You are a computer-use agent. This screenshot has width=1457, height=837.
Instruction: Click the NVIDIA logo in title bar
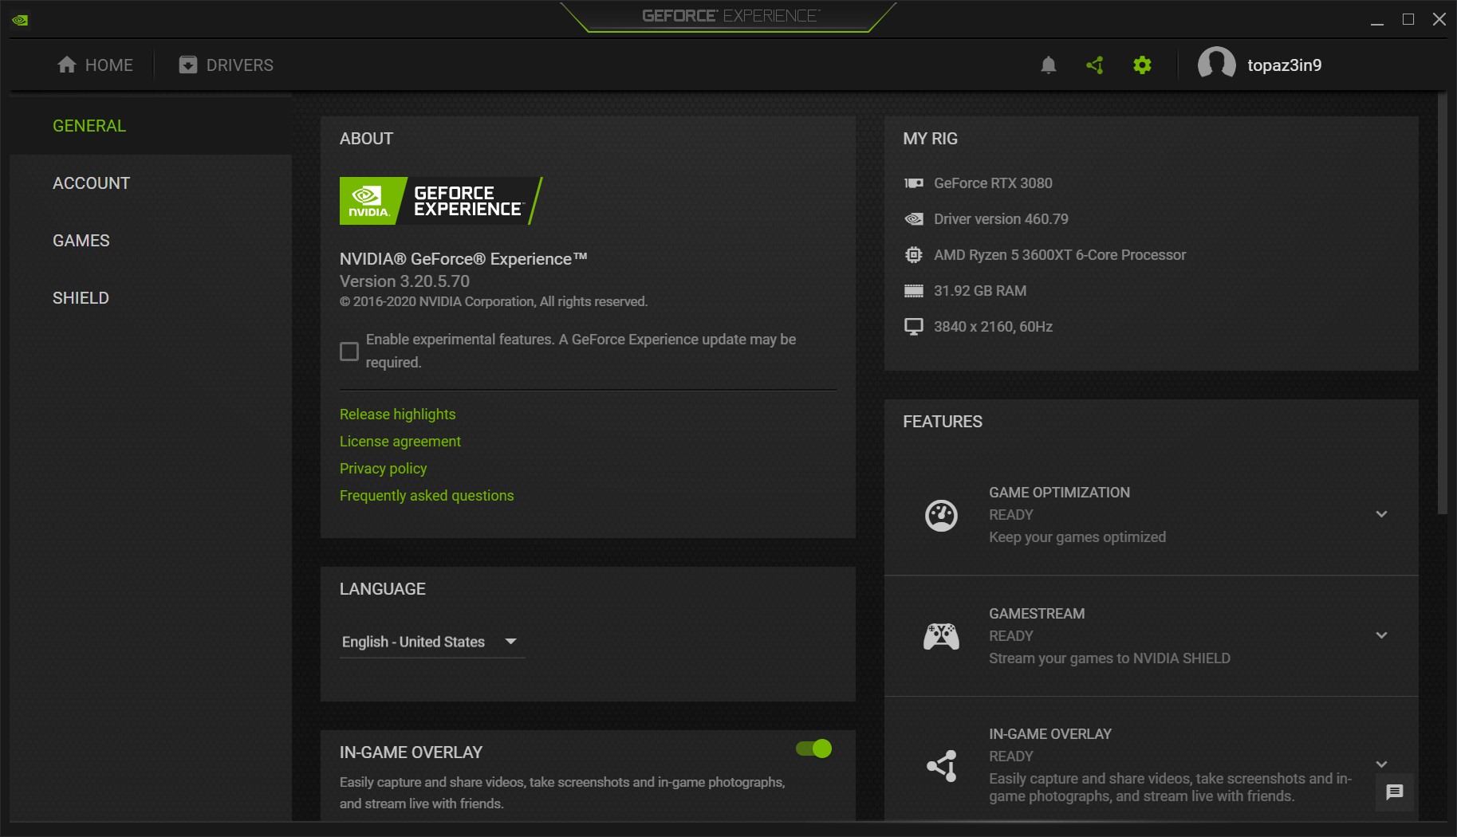(20, 20)
